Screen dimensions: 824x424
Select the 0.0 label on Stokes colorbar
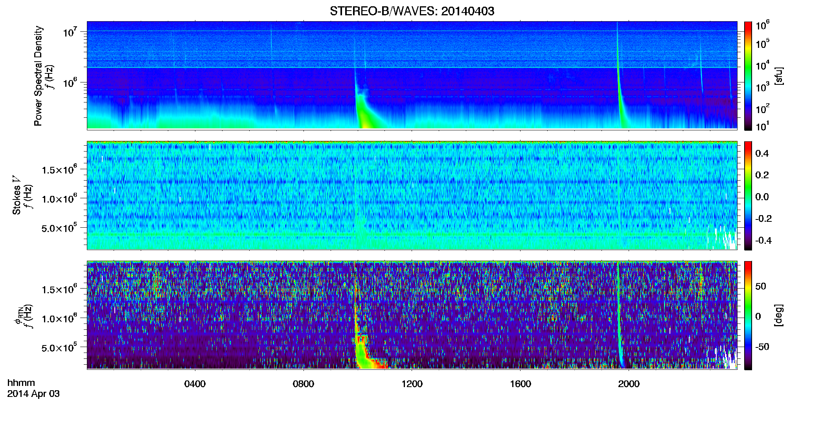(x=762, y=197)
